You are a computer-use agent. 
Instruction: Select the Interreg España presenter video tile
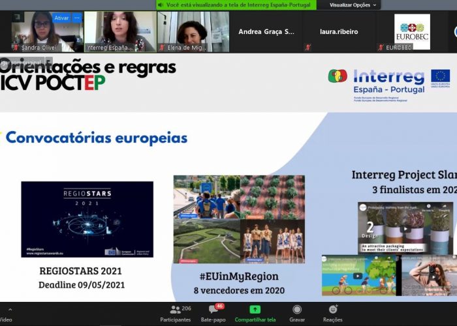click(x=120, y=32)
